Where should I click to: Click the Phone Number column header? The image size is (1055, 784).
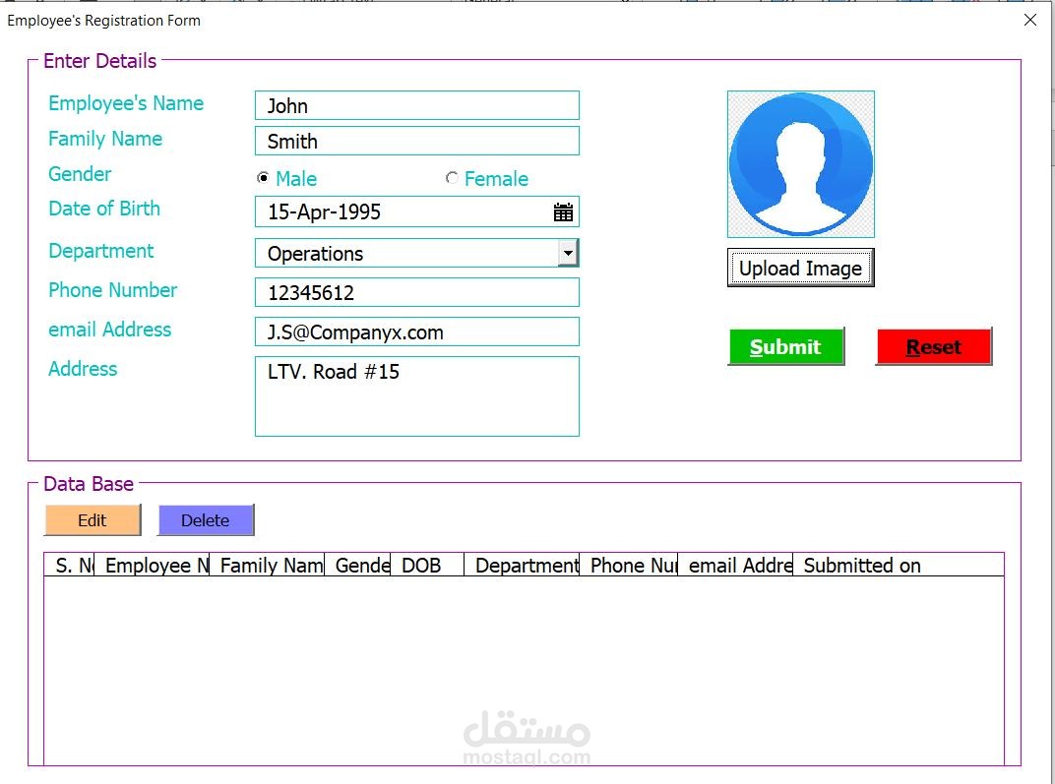629,566
